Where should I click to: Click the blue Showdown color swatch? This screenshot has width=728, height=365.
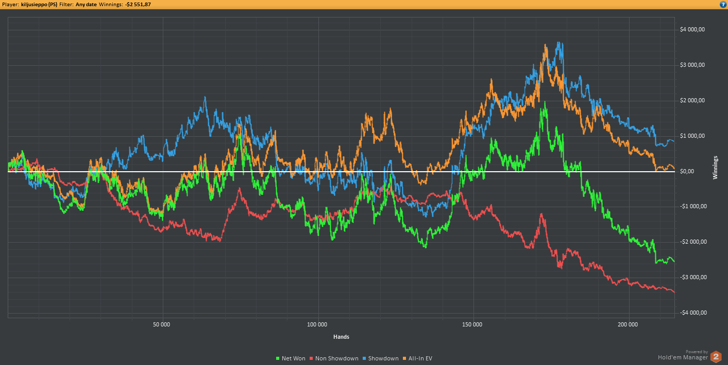[x=364, y=358]
